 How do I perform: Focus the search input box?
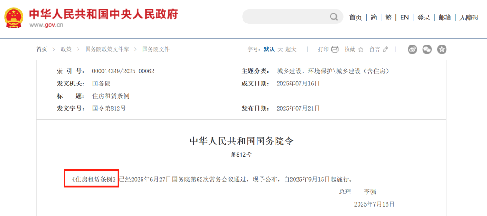(284, 17)
